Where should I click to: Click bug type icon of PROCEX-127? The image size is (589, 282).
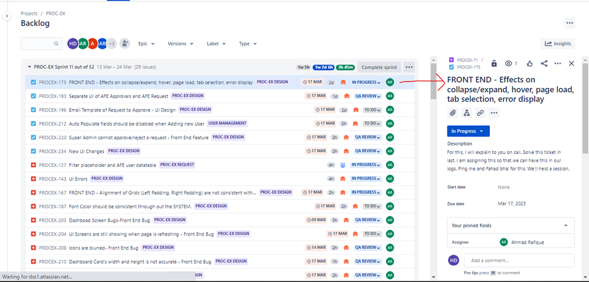[x=33, y=165]
